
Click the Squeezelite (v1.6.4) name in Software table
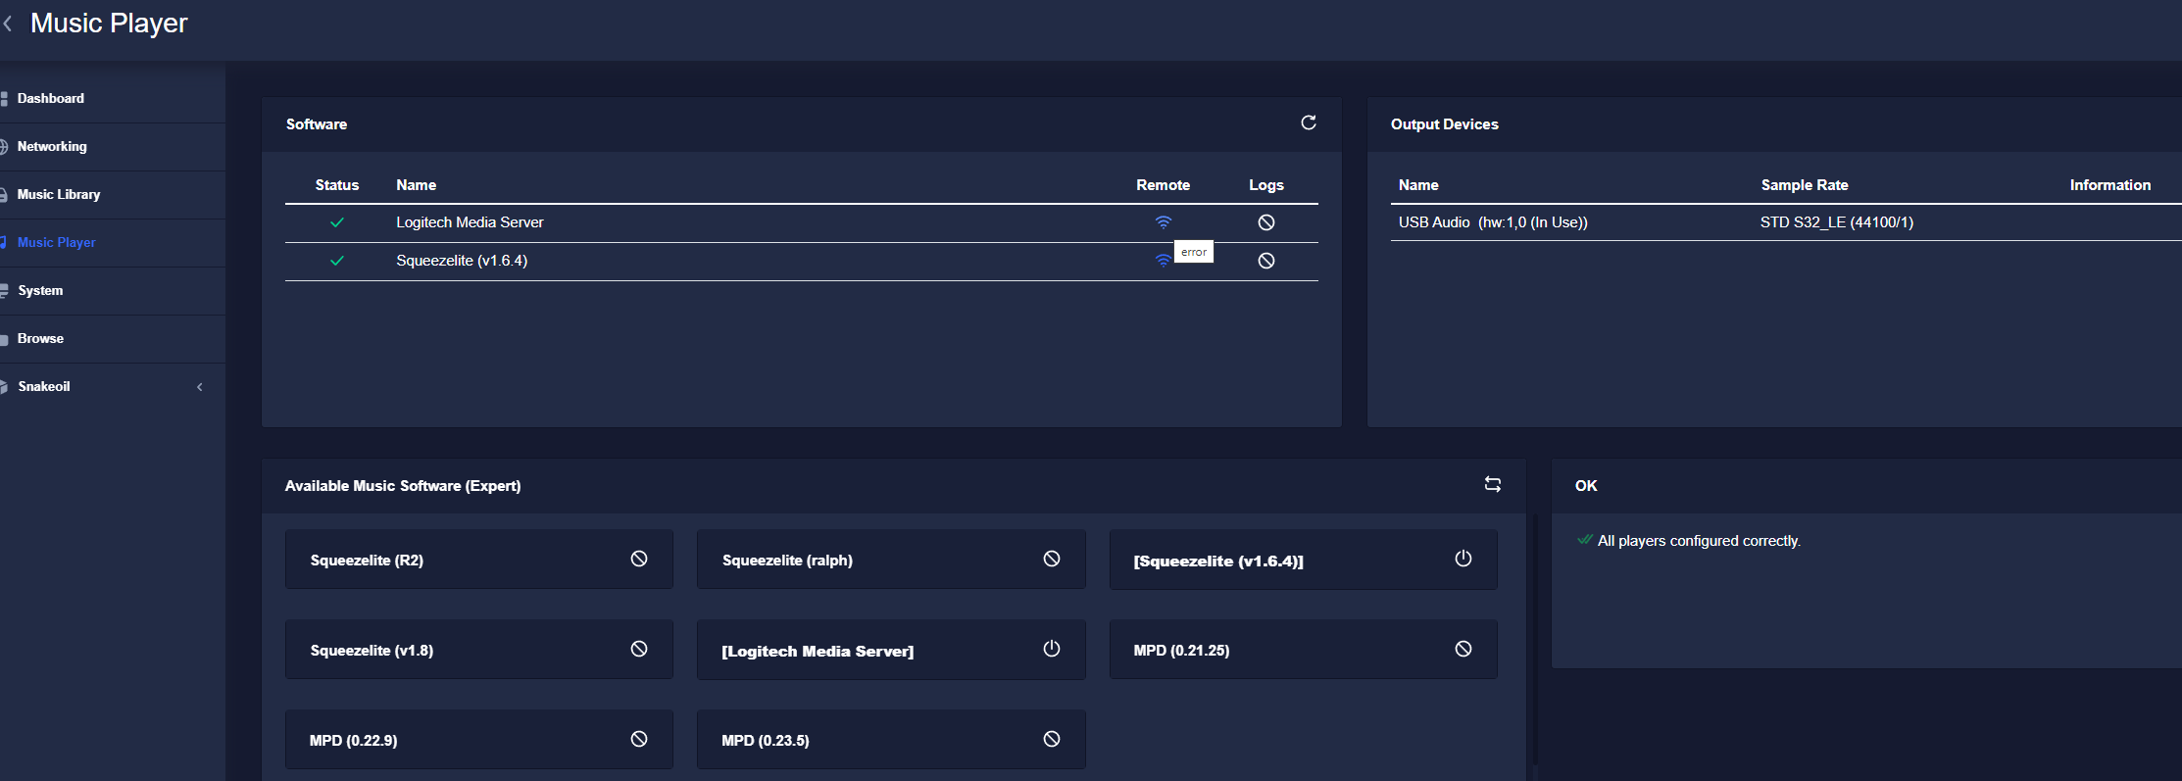coord(462,261)
